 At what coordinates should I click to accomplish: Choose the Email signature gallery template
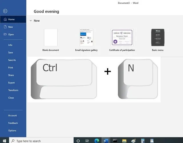87,37
